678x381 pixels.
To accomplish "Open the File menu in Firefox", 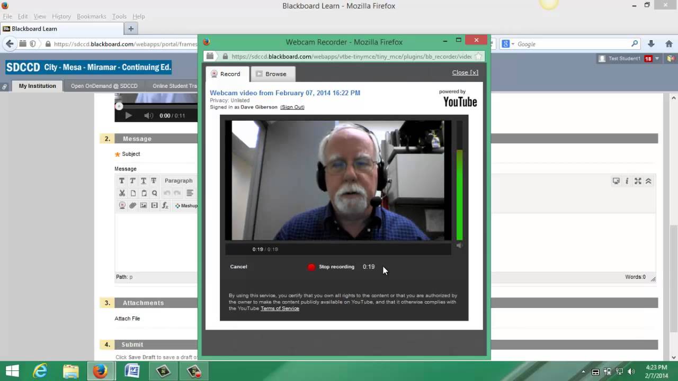I will pyautogui.click(x=7, y=16).
